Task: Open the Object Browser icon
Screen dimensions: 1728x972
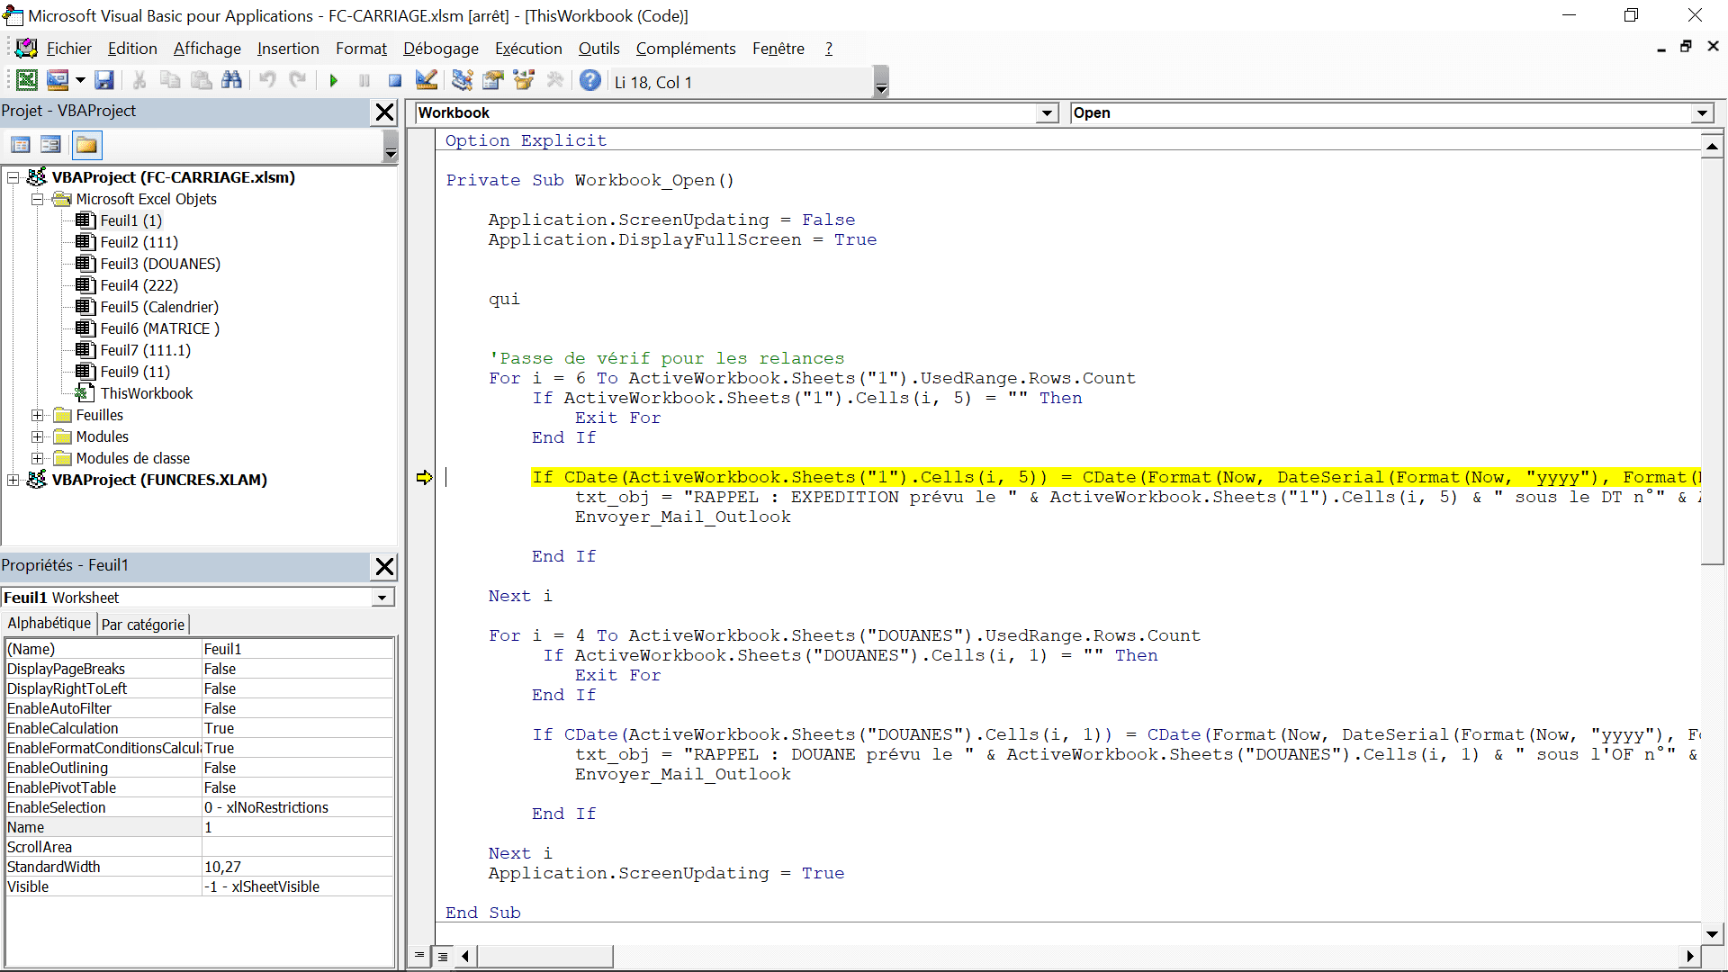Action: [x=524, y=81]
